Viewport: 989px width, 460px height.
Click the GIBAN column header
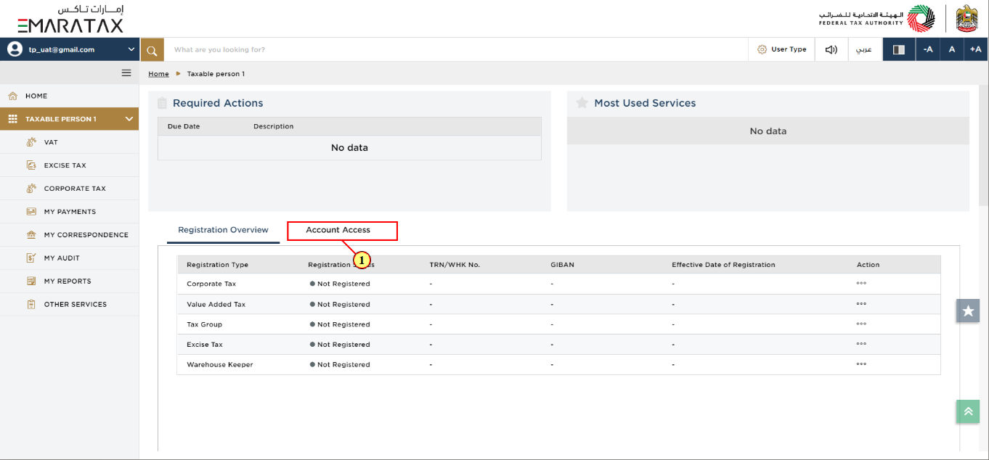[562, 265]
